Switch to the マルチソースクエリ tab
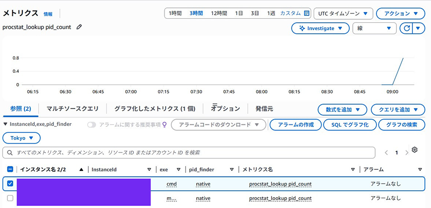Screen dimensions: 431x208 tap(72, 108)
